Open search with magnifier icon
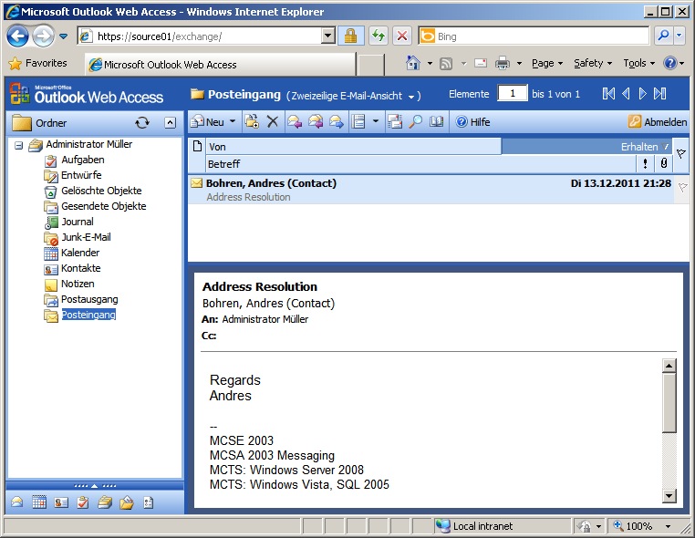 pyautogui.click(x=415, y=122)
